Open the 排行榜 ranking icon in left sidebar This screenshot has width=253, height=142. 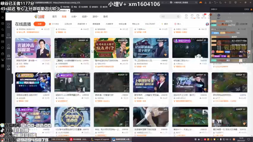click(9, 36)
